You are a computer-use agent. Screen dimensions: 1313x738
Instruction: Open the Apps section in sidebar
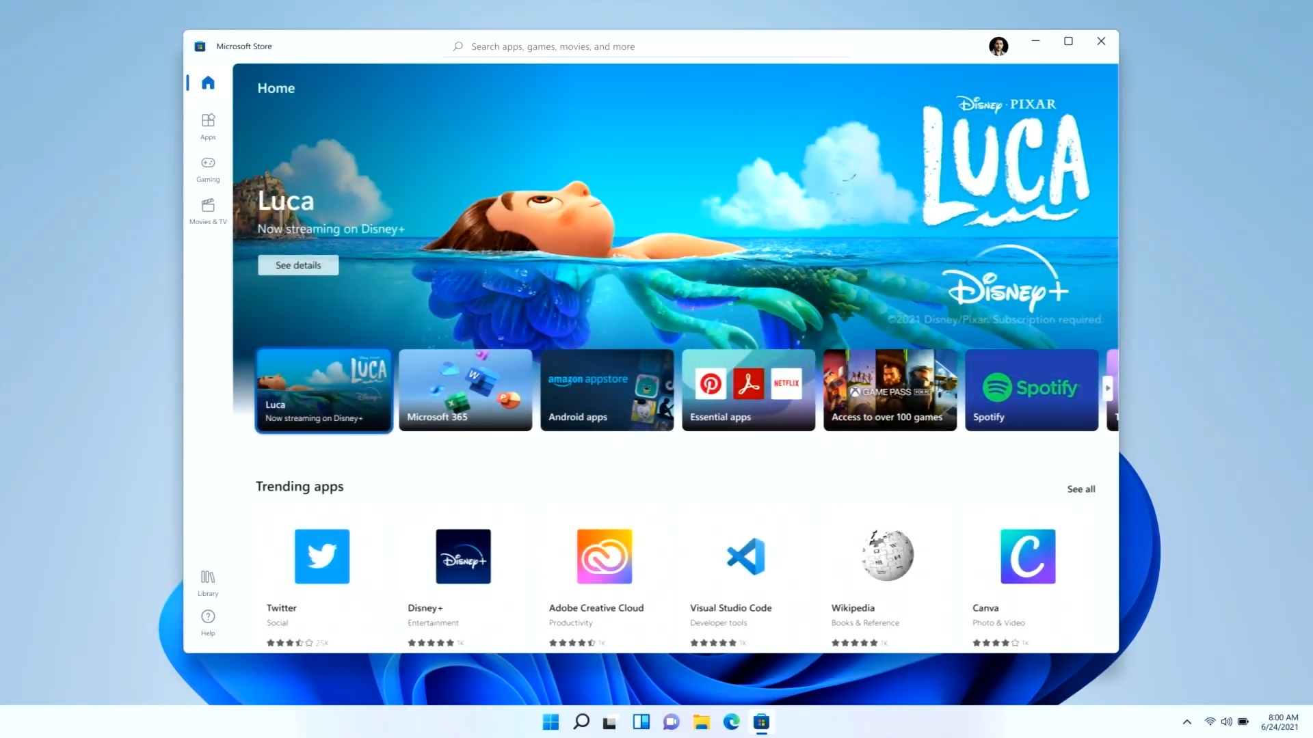(208, 126)
